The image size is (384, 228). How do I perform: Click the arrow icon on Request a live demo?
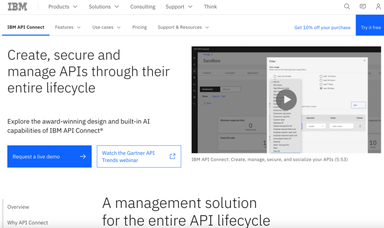[x=83, y=156]
